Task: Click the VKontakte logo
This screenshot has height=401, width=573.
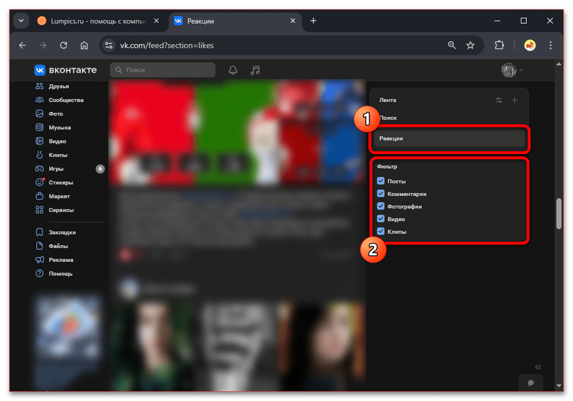Action: coord(65,70)
